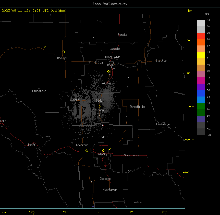Click the Lacombe city label
Screen dimensions: 220x215
(115, 49)
